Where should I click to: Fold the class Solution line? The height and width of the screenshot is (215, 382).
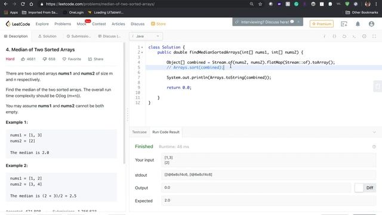click(x=142, y=47)
